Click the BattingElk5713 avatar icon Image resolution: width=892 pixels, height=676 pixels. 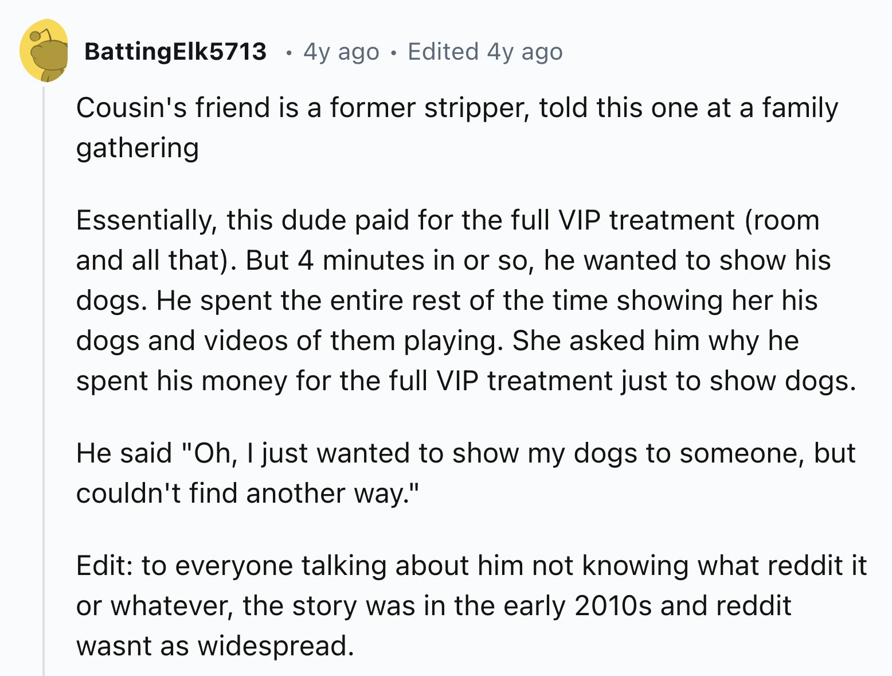[x=44, y=51]
